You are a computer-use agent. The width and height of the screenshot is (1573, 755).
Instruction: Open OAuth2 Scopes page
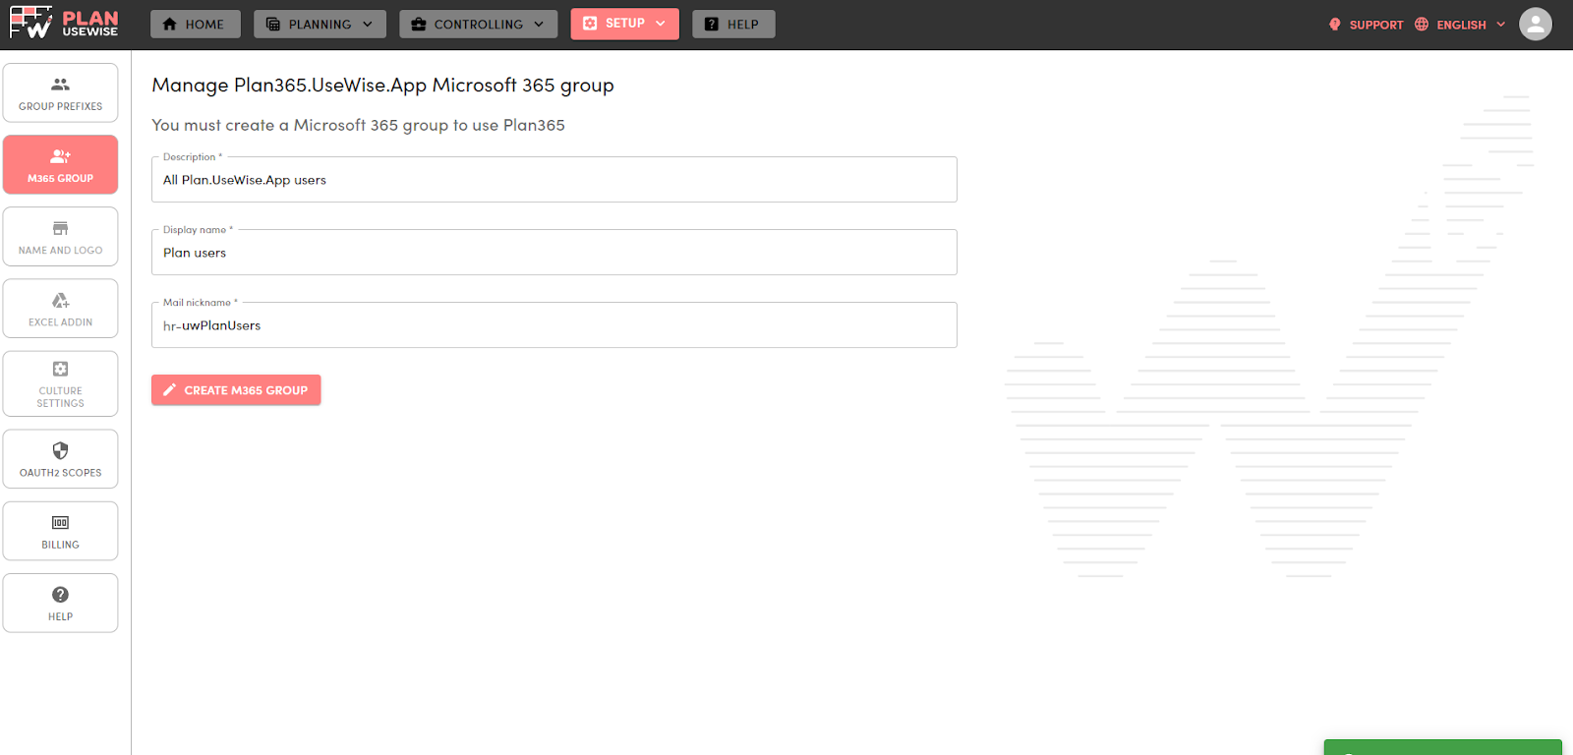click(x=60, y=459)
